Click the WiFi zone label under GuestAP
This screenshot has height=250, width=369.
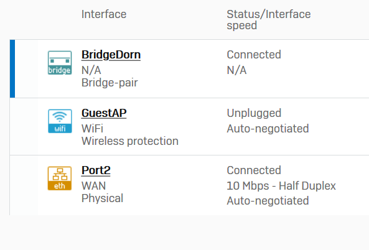point(92,128)
